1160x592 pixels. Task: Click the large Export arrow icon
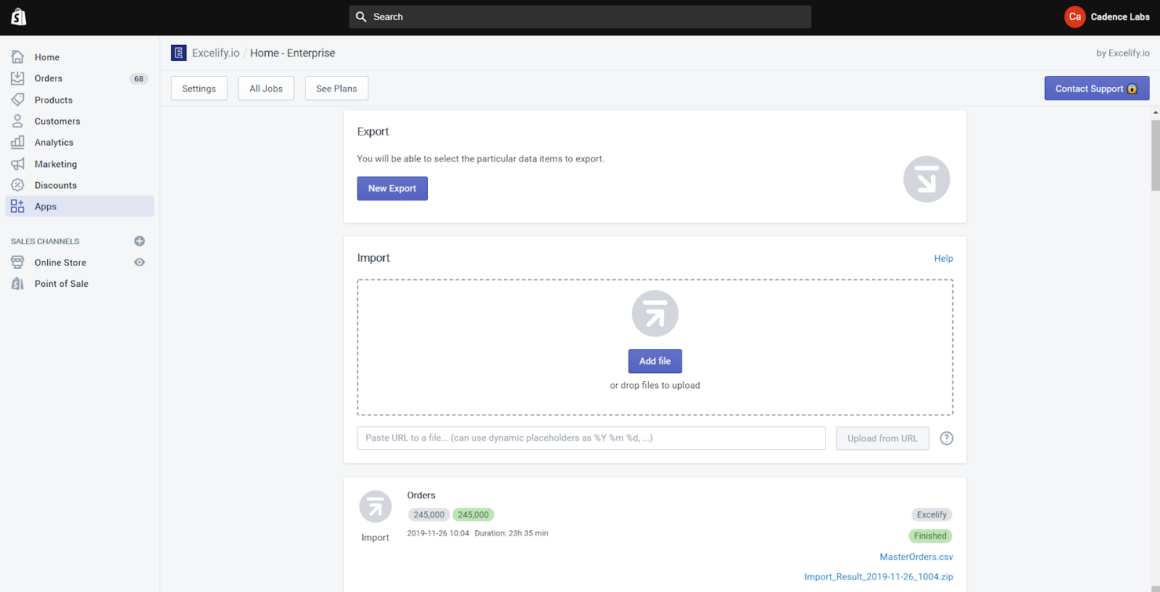[927, 179]
